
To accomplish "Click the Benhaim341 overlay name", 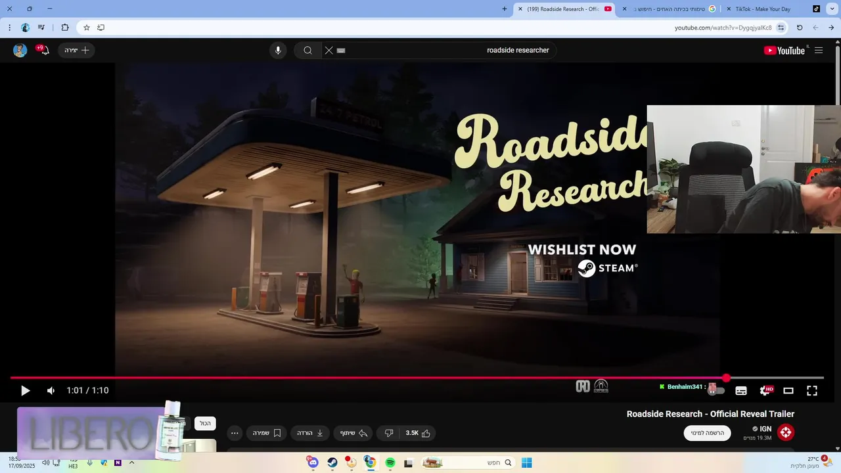I will [685, 387].
